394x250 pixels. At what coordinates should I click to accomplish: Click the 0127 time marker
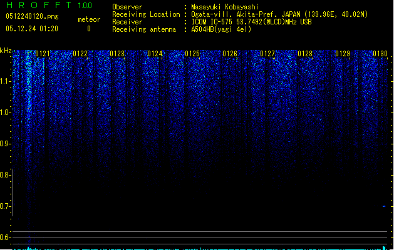(x=267, y=54)
